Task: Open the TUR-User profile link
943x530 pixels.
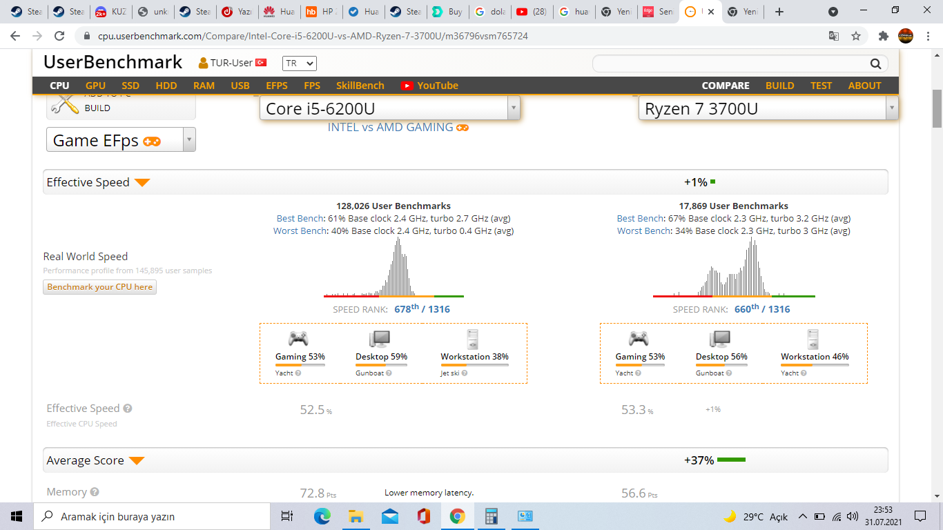Action: click(x=232, y=63)
